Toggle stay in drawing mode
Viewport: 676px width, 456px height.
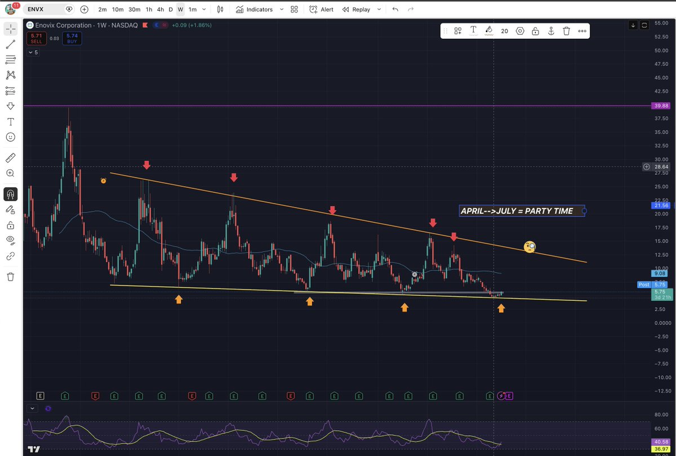pos(10,209)
